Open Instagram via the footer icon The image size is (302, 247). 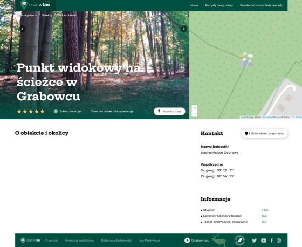(x=279, y=241)
